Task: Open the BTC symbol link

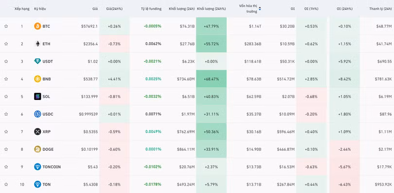Action: pos(46,26)
